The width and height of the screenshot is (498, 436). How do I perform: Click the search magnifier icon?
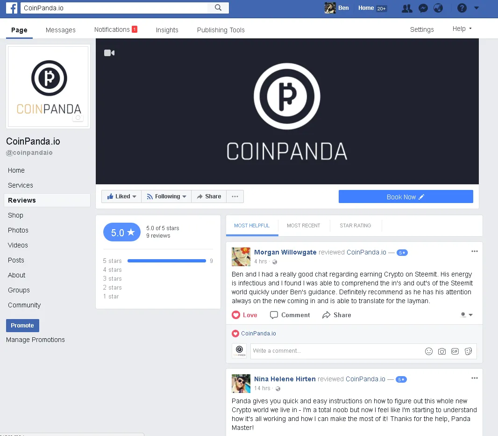tap(218, 7)
